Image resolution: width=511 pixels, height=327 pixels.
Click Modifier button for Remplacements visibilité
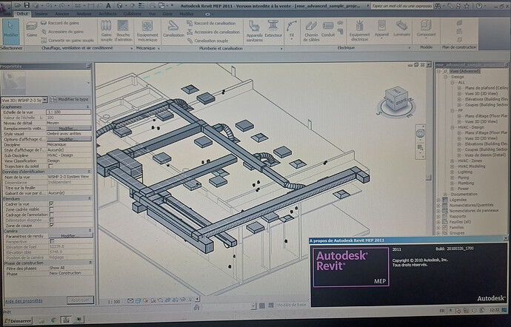pos(69,128)
